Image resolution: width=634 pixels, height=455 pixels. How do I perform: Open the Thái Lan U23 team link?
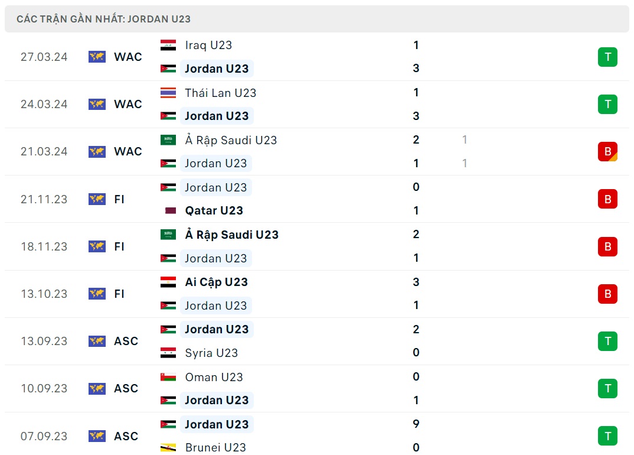(220, 93)
